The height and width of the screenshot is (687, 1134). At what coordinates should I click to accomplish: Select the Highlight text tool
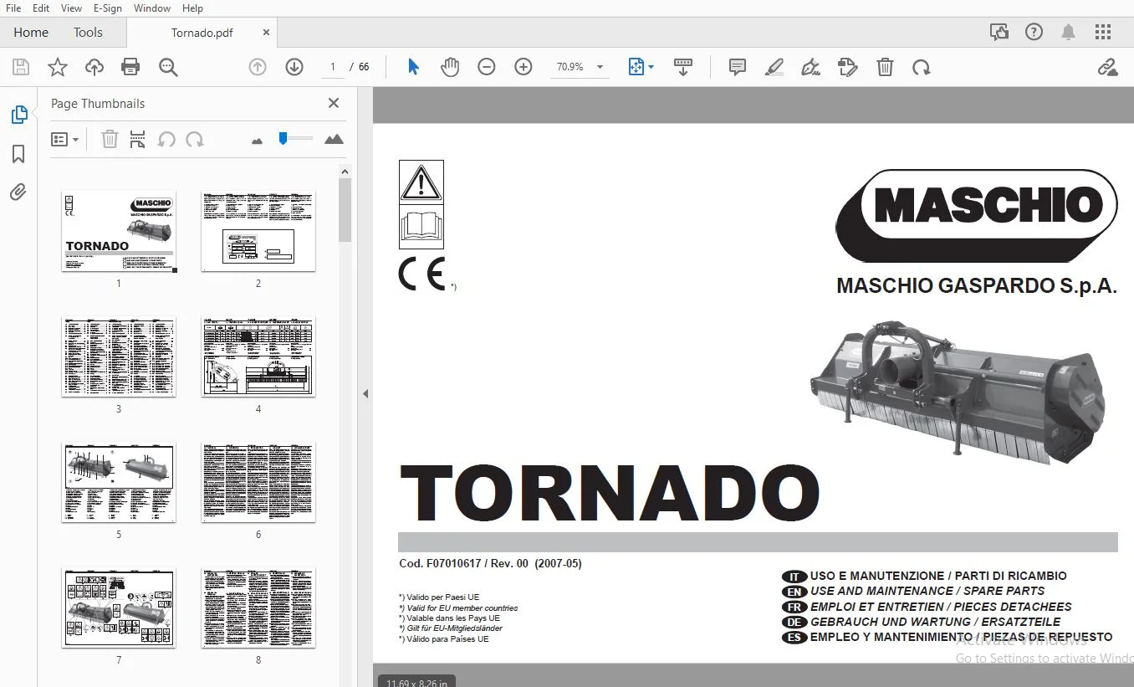[774, 67]
